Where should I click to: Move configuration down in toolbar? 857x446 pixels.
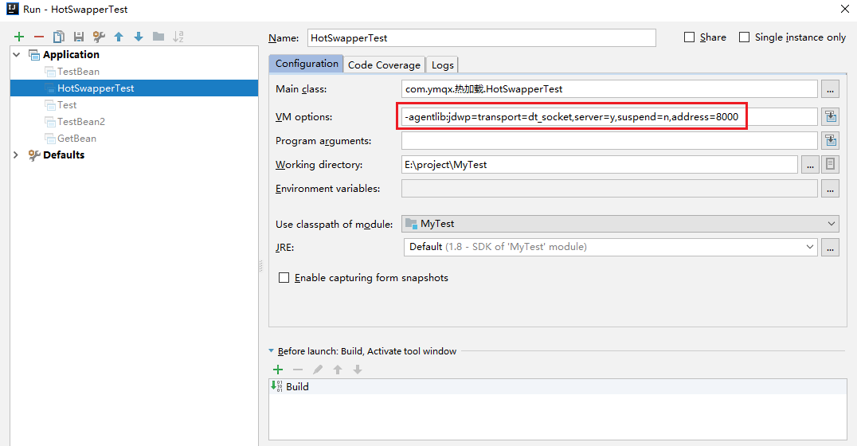click(x=139, y=37)
